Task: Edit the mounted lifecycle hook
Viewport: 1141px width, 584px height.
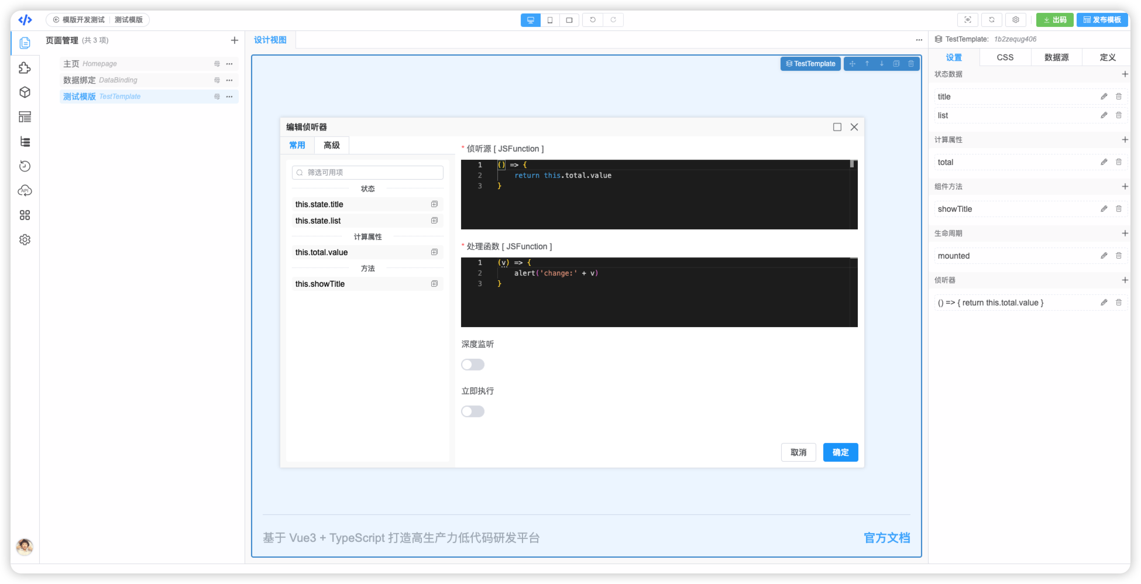Action: 1104,256
